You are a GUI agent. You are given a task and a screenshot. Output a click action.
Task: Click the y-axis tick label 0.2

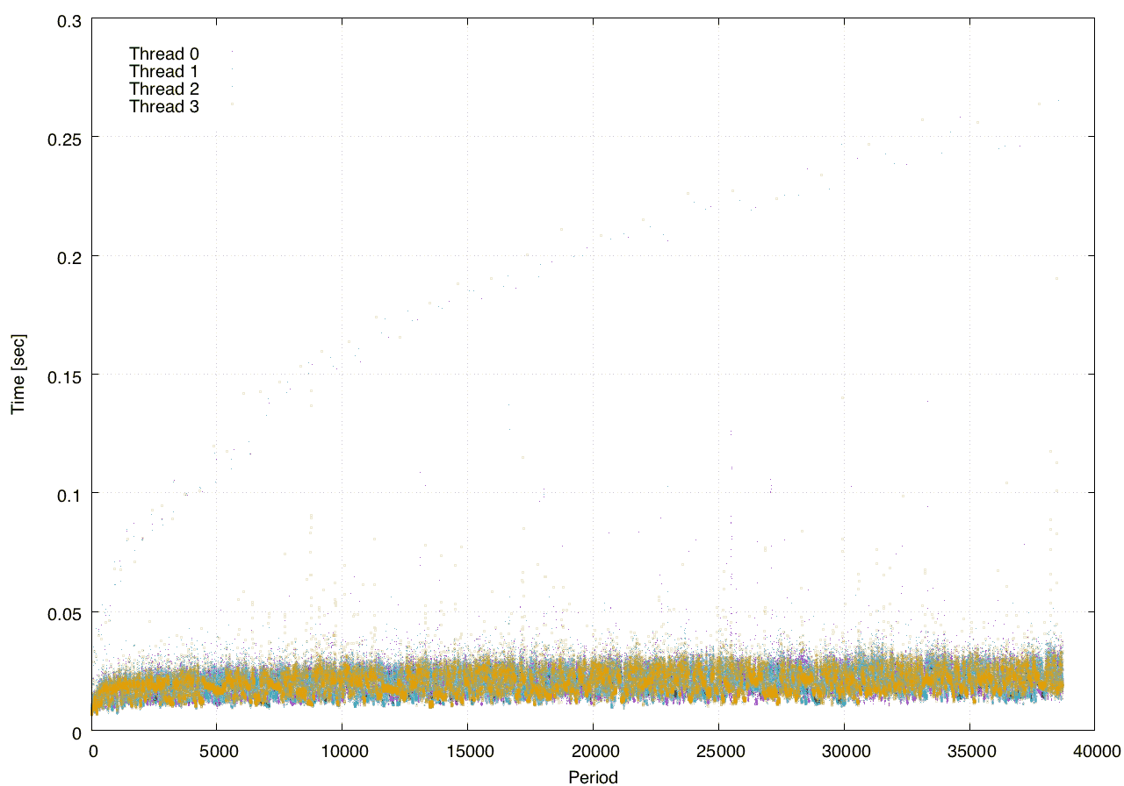[70, 256]
